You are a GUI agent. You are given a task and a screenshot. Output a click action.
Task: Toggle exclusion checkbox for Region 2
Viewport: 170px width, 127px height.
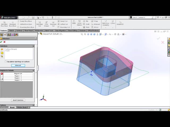coord(2,78)
